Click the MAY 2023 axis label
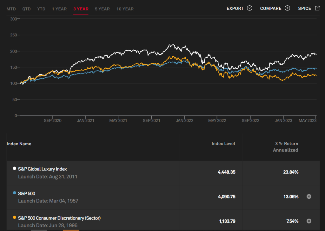Image resolution: width=325 pixels, height=231 pixels. point(308,121)
